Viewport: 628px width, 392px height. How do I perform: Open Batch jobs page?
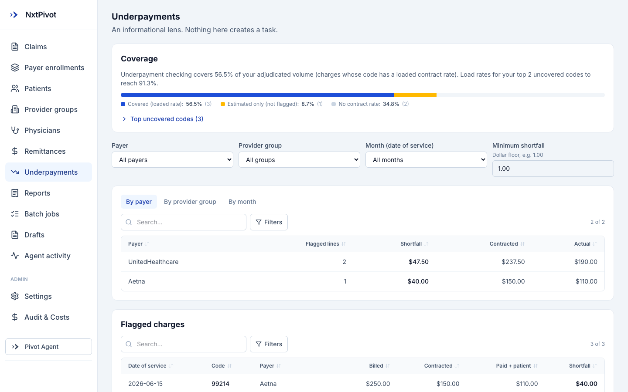[x=48, y=214]
